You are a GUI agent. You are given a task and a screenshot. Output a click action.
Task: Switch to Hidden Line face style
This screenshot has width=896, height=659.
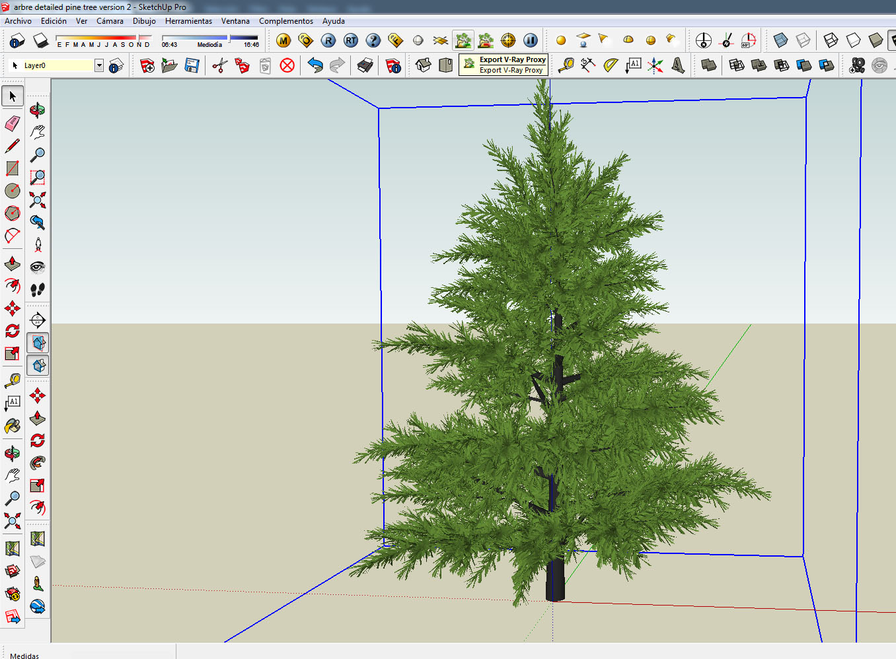[853, 40]
